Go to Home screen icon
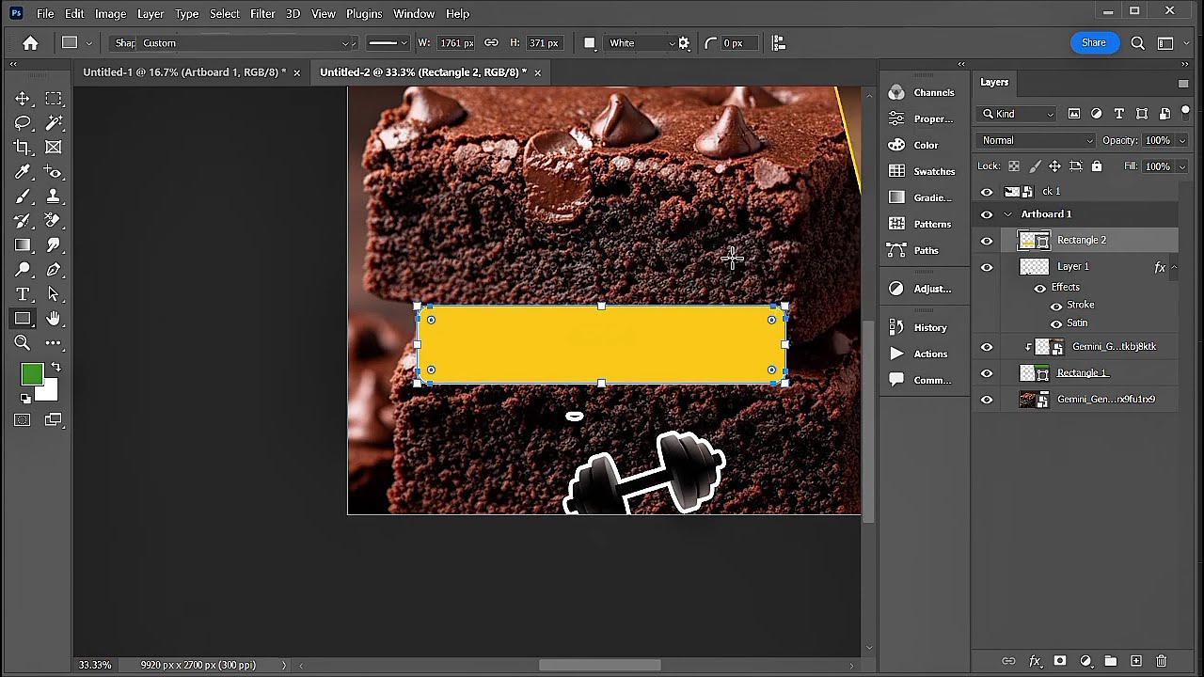This screenshot has width=1204, height=677. tap(30, 43)
